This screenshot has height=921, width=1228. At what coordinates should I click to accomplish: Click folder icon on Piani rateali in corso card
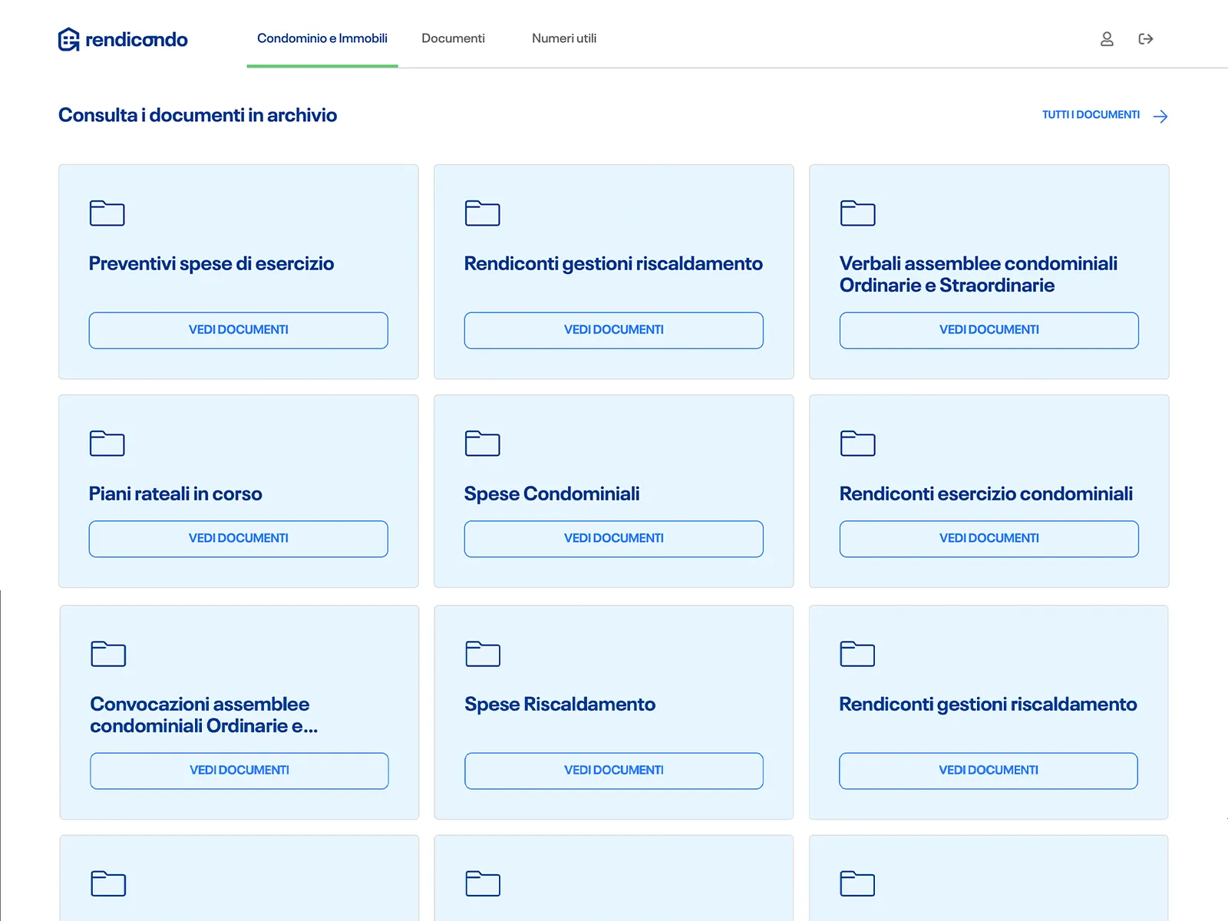pos(107,443)
